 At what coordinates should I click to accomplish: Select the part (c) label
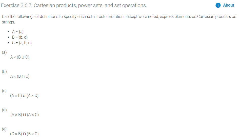4,91
